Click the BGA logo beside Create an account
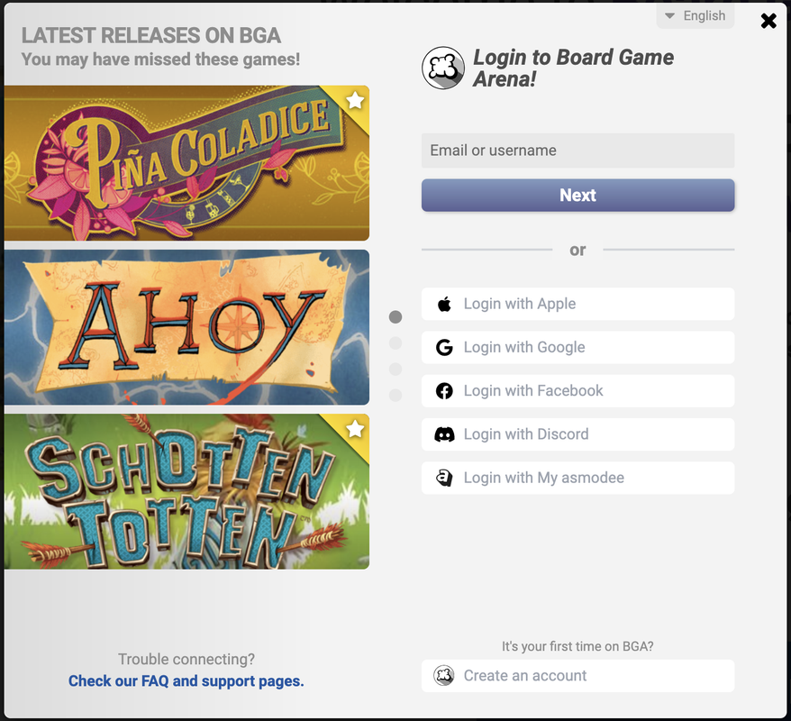791x721 pixels. (444, 676)
